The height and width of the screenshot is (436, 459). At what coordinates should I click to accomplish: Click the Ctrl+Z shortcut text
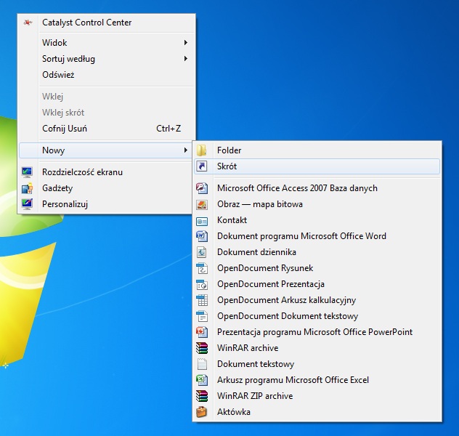(168, 129)
